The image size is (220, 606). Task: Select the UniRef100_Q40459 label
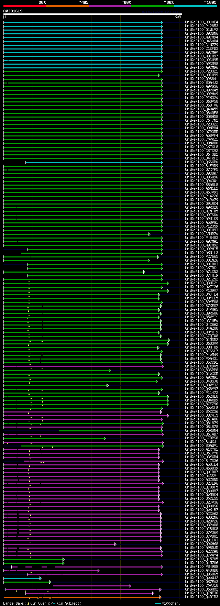coord(201,109)
